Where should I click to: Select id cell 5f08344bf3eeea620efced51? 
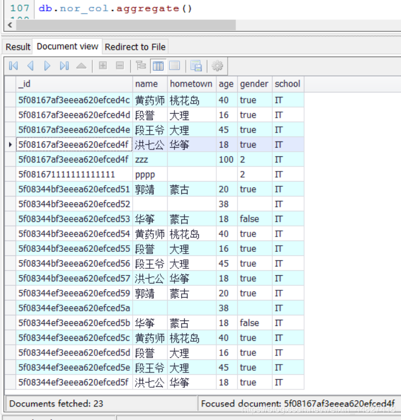click(x=74, y=190)
